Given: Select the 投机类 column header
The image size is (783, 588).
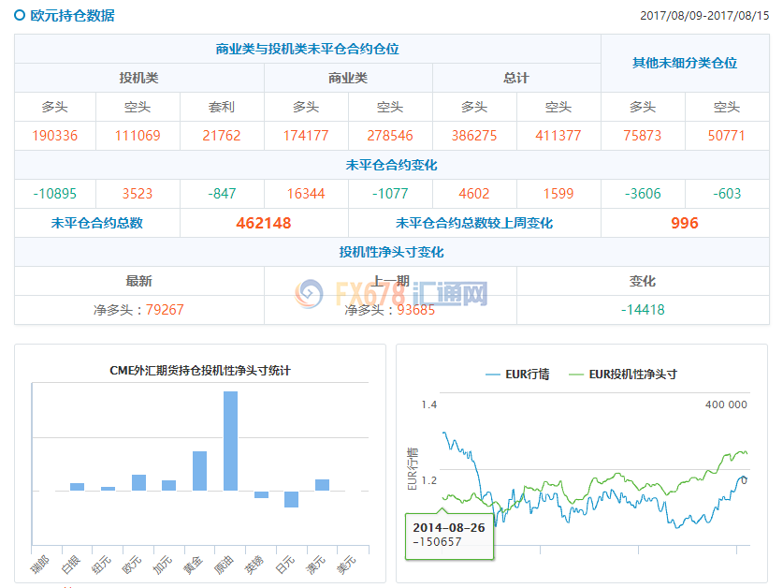Looking at the screenshot, I should [138, 78].
